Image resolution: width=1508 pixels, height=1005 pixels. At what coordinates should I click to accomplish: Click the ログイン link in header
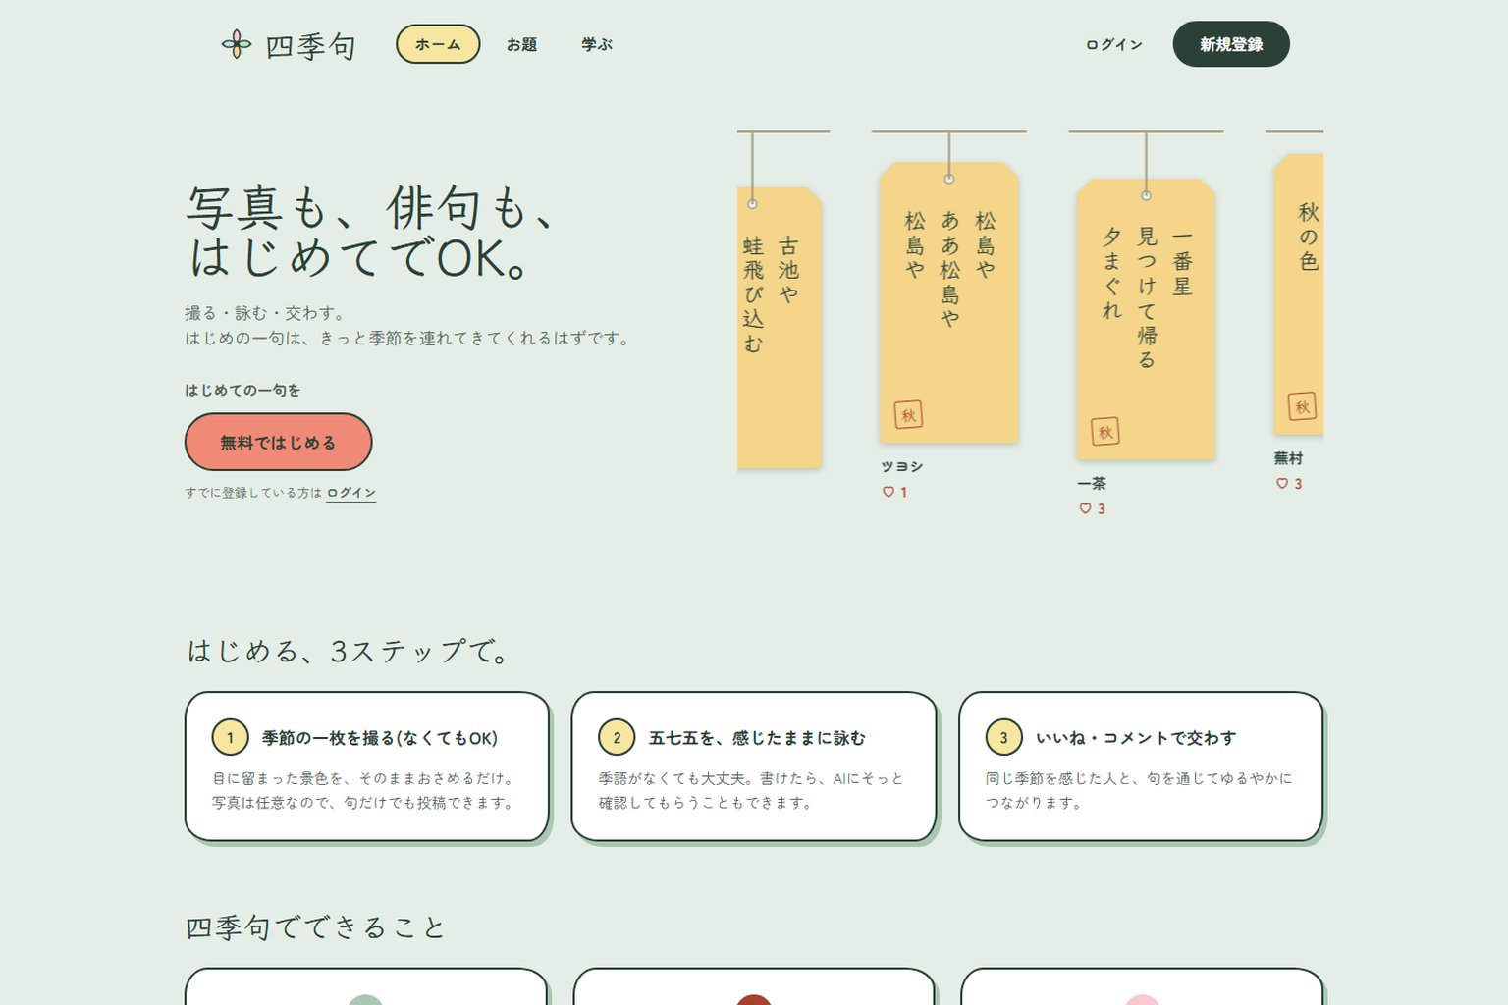(1113, 44)
